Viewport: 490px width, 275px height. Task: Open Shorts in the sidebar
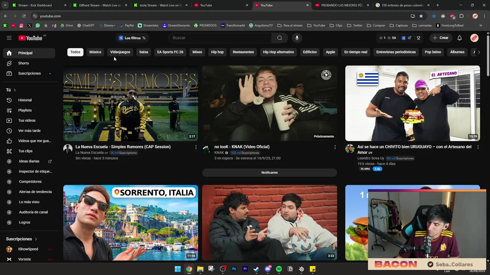click(x=29, y=63)
